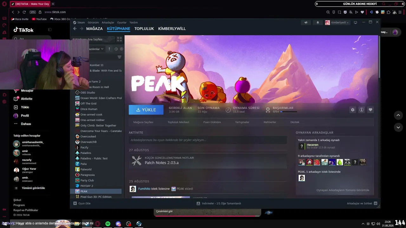The image size is (406, 228).
Task: Open Discord from the taskbar
Action: point(118,224)
